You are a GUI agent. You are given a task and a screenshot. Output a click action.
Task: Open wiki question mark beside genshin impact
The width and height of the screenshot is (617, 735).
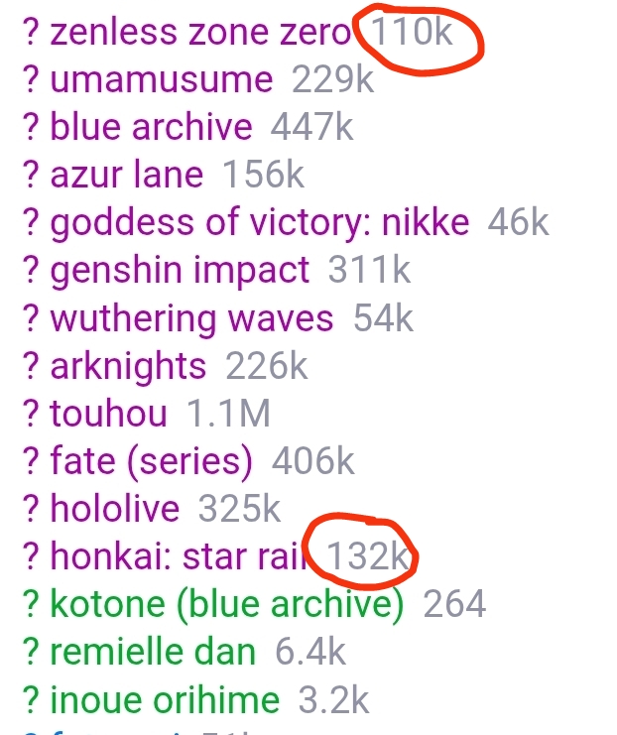click(31, 271)
